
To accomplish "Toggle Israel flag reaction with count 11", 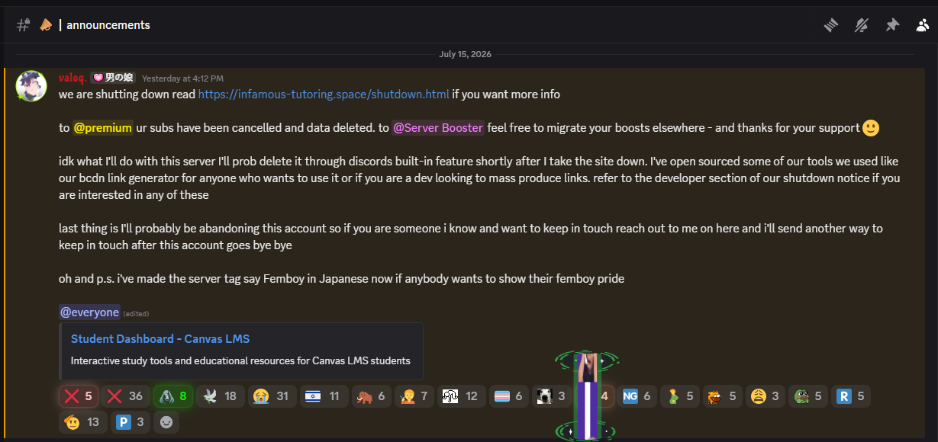I will 324,396.
